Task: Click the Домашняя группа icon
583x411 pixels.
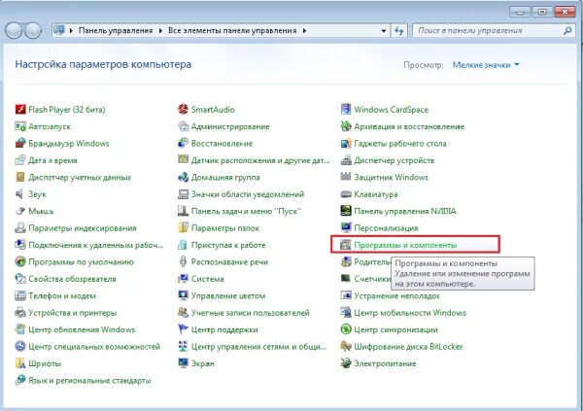Action: coord(183,177)
